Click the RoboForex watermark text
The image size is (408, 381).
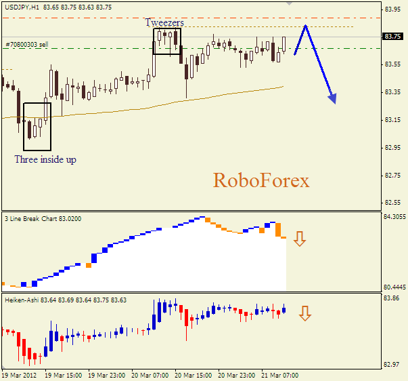(261, 180)
